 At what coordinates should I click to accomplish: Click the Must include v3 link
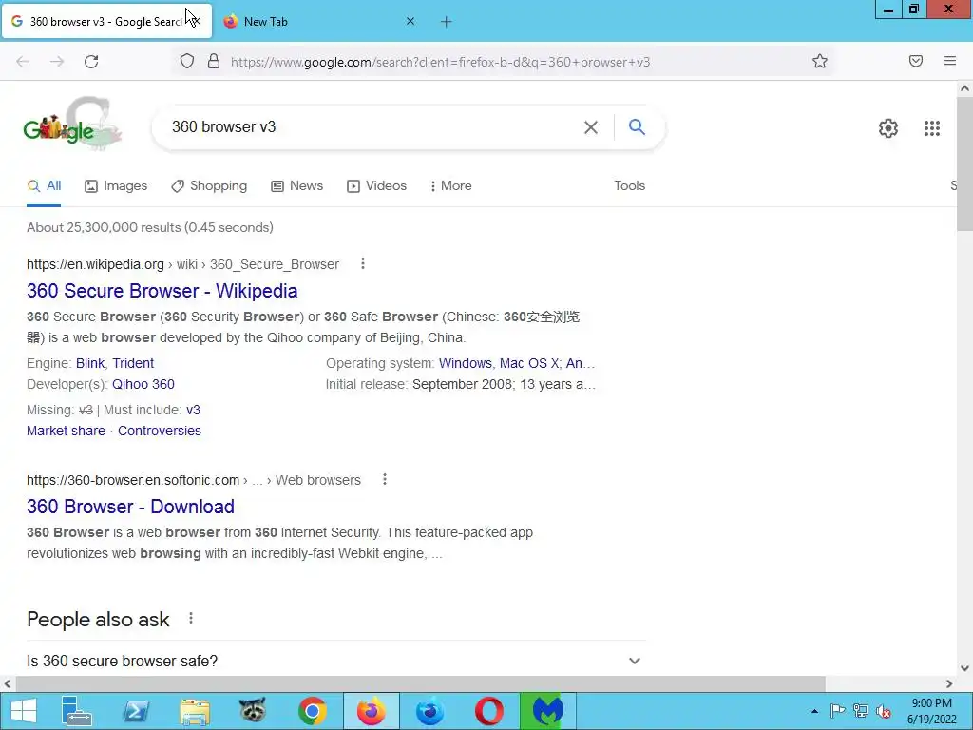click(x=193, y=410)
